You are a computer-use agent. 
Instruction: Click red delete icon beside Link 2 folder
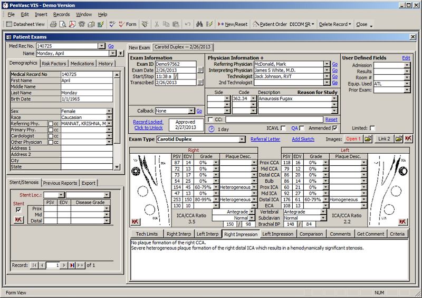coord(408,138)
